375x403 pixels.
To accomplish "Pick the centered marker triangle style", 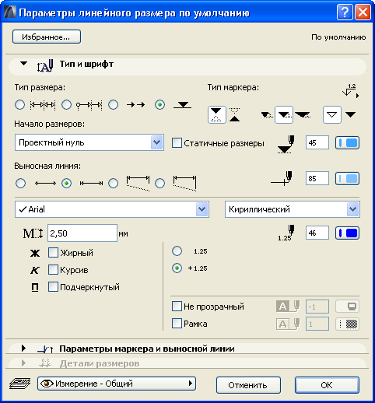I will (284, 114).
